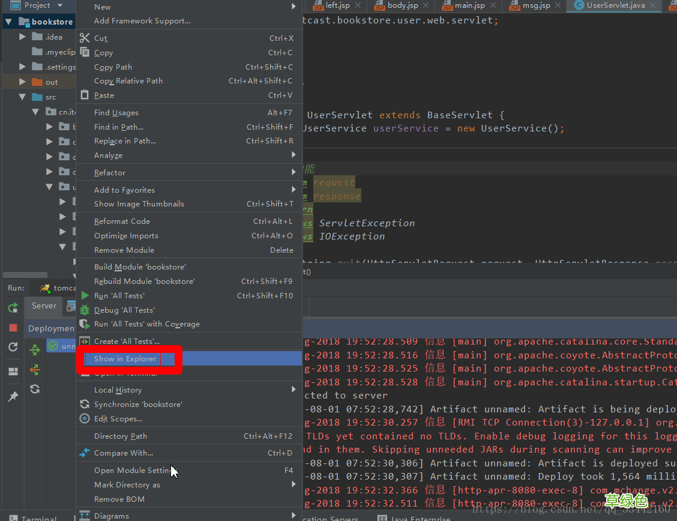Stop the running Tomcat server
This screenshot has height=521, width=677.
click(12, 328)
